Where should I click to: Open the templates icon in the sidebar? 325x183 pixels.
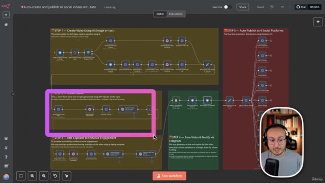(x=6, y=139)
